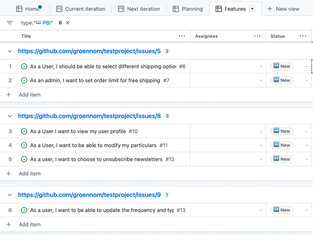Switch to the Current iteration tab
Screen dimensions: 313x235
81,9
